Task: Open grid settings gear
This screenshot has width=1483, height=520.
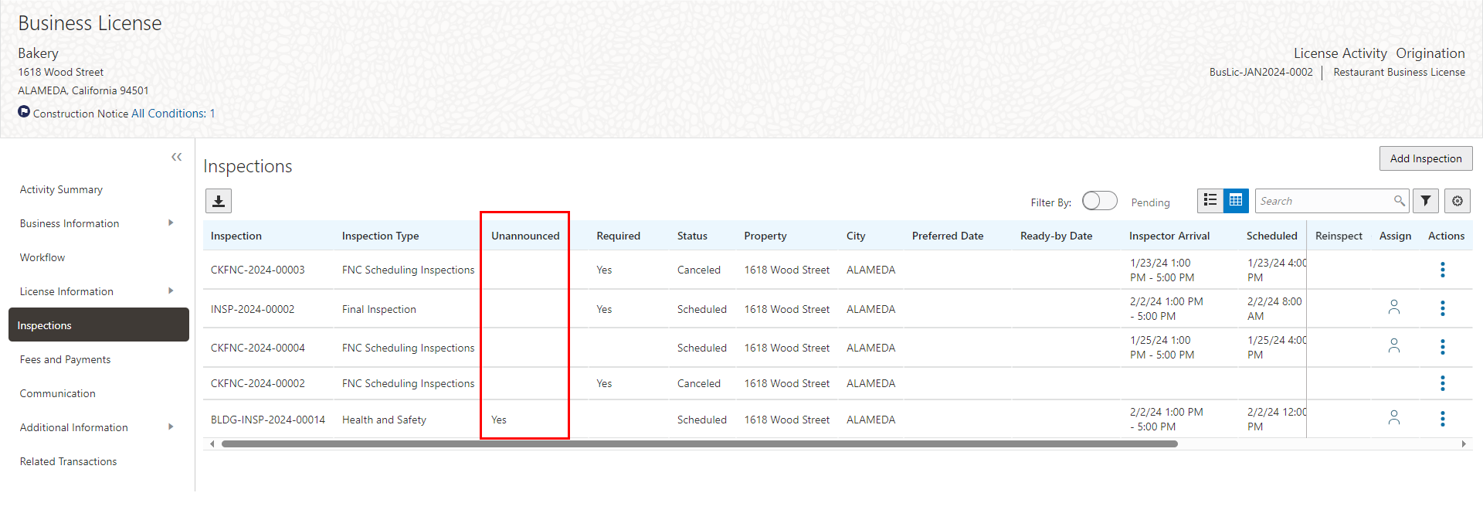Action: pos(1458,201)
